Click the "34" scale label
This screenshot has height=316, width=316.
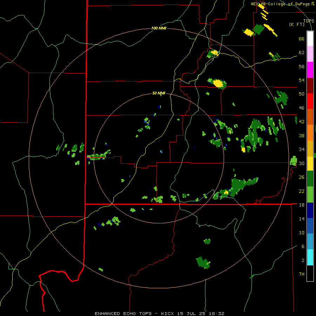(x=302, y=150)
